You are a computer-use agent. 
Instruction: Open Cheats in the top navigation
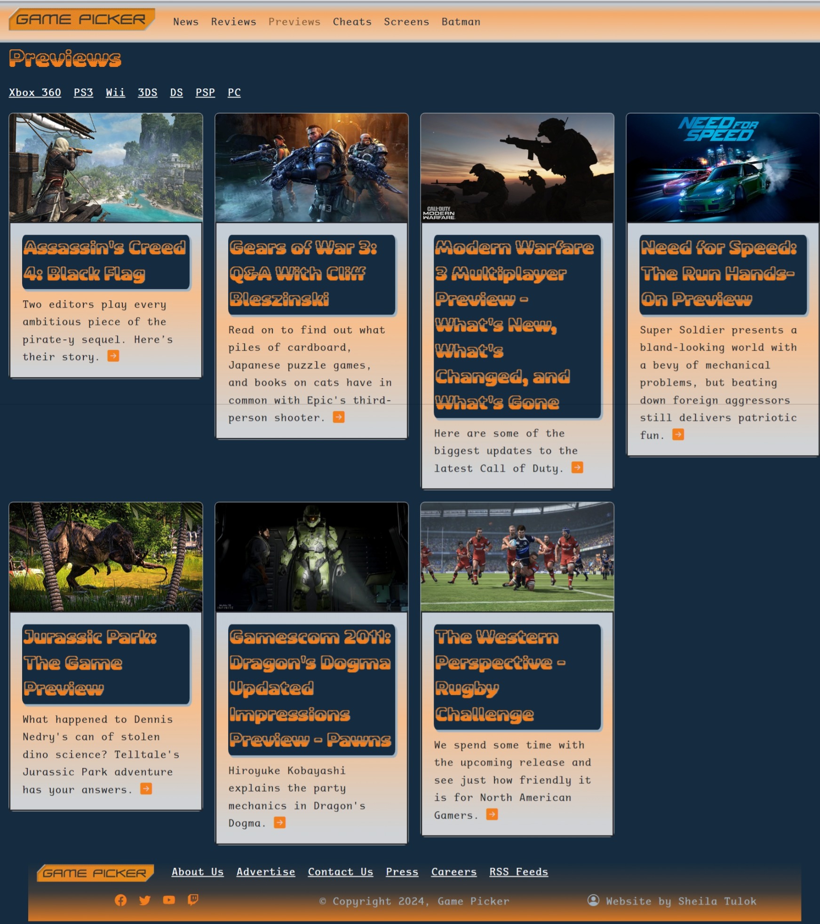click(x=352, y=22)
